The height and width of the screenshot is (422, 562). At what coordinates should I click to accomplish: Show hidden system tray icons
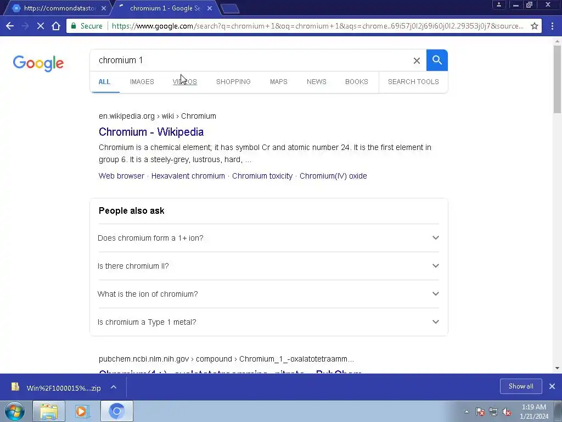467,412
